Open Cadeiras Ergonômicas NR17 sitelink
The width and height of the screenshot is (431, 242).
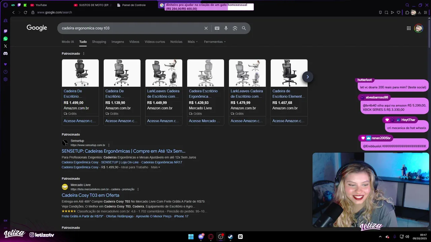tap(162, 162)
